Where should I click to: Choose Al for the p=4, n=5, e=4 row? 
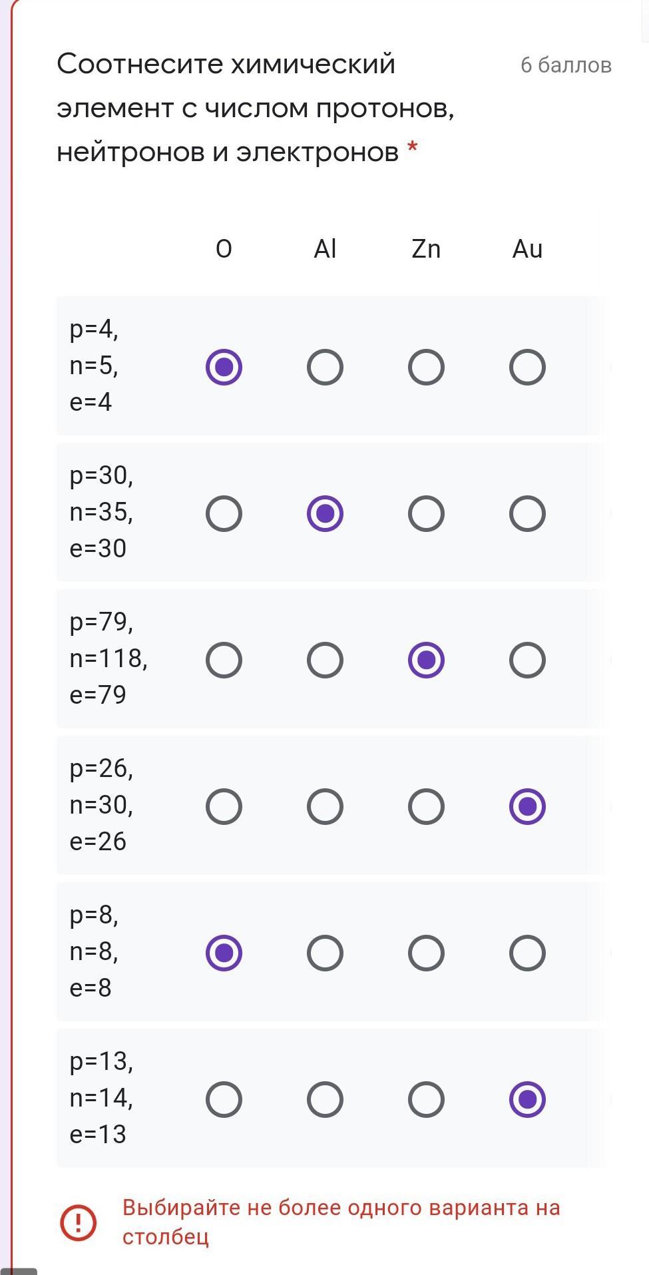tap(325, 367)
